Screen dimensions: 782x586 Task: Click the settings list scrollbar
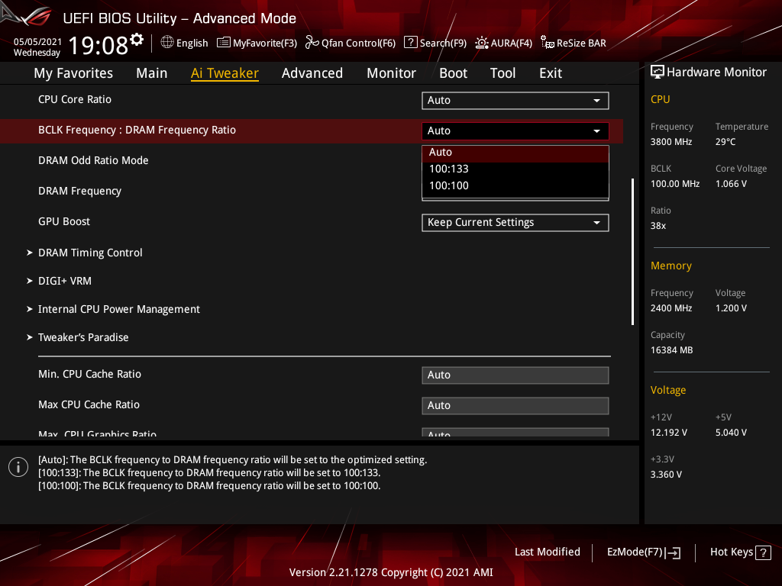pos(633,252)
